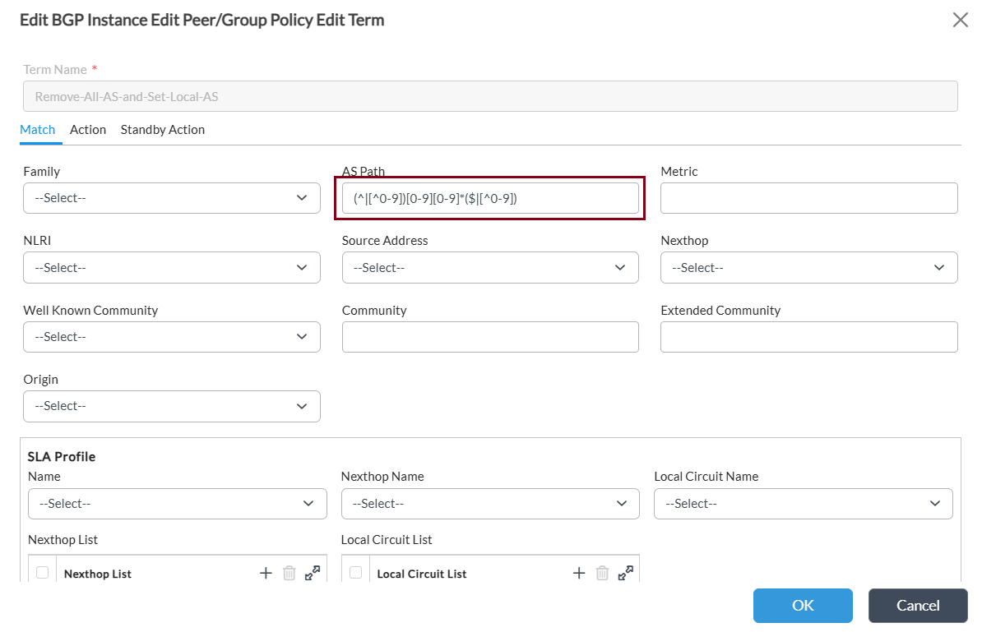Expand the Well Known Community dropdown
Screen dimensions: 982x632
pyautogui.click(x=172, y=337)
